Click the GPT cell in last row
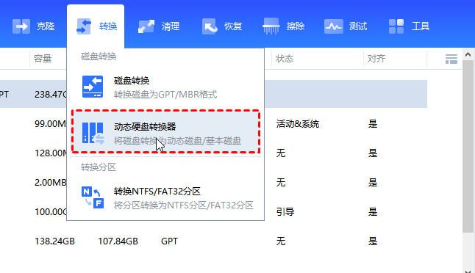 click(169, 241)
